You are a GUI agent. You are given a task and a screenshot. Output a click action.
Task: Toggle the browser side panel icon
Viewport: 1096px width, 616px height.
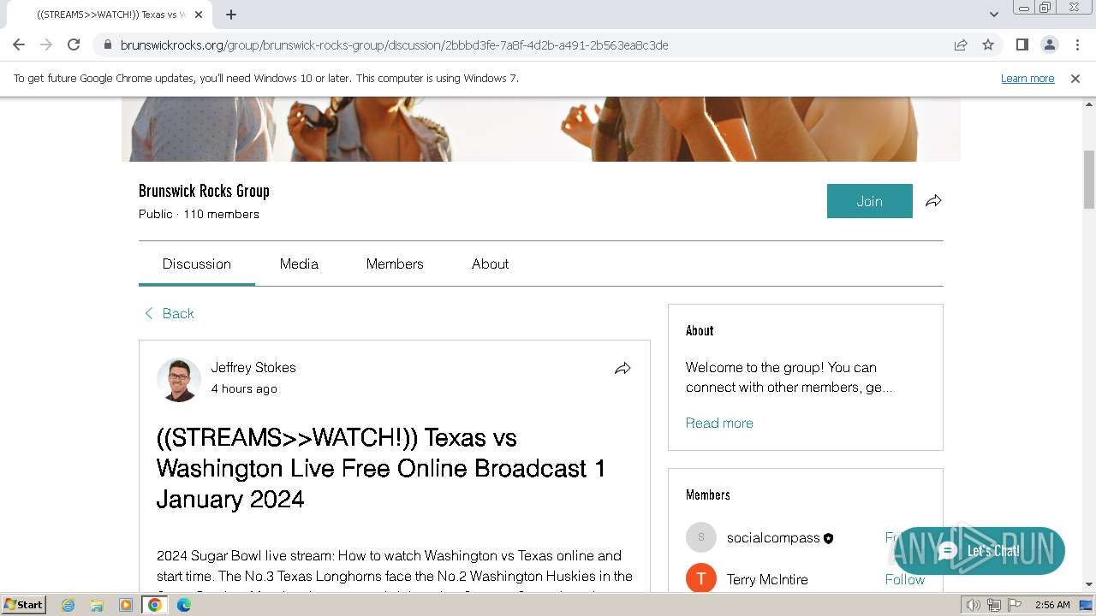tap(1022, 44)
